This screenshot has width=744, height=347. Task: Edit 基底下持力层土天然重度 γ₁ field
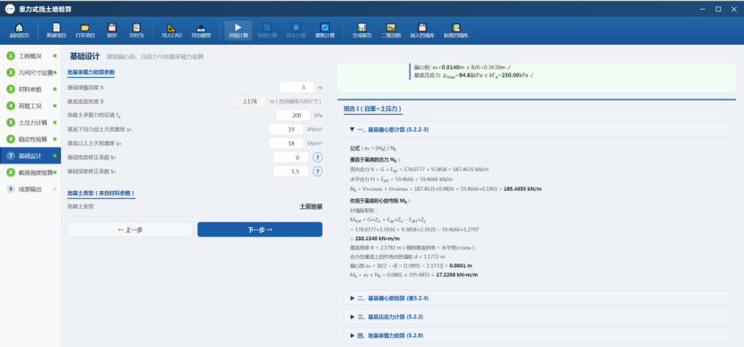tap(286, 130)
